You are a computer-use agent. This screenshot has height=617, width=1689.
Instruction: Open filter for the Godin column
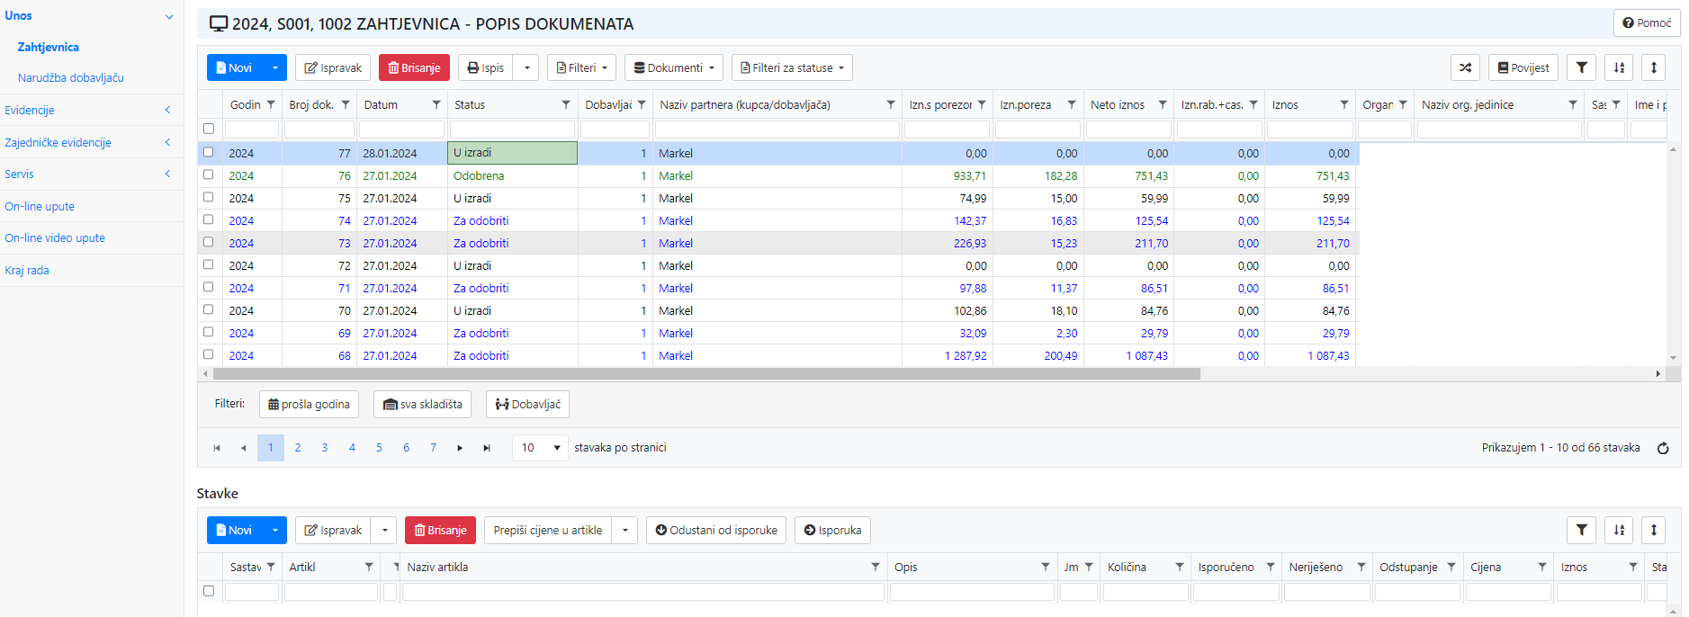pyautogui.click(x=271, y=105)
